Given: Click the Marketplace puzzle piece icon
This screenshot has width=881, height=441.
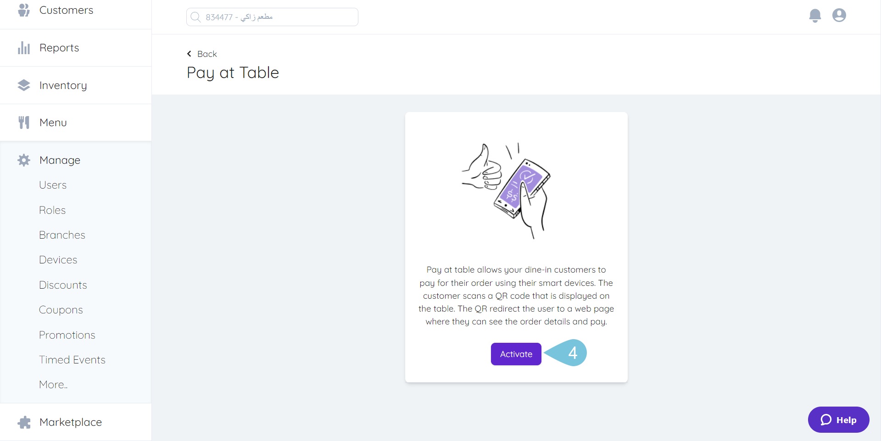Looking at the screenshot, I should (x=24, y=422).
